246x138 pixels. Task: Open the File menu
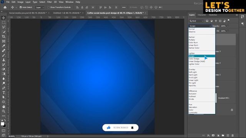(x=8, y=2)
